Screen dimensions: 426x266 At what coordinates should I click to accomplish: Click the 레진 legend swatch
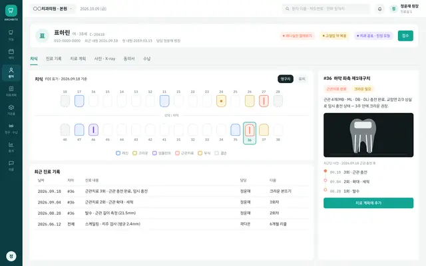pos(118,154)
